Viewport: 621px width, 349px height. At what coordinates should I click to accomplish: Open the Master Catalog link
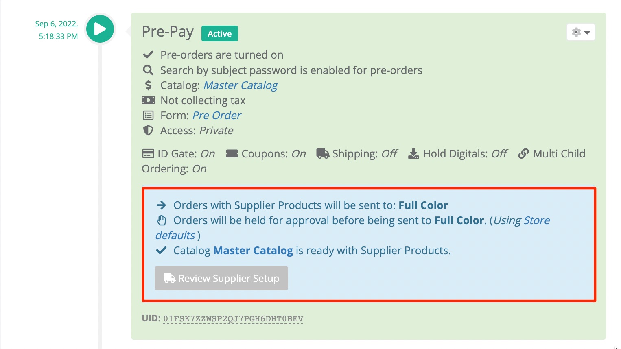241,85
